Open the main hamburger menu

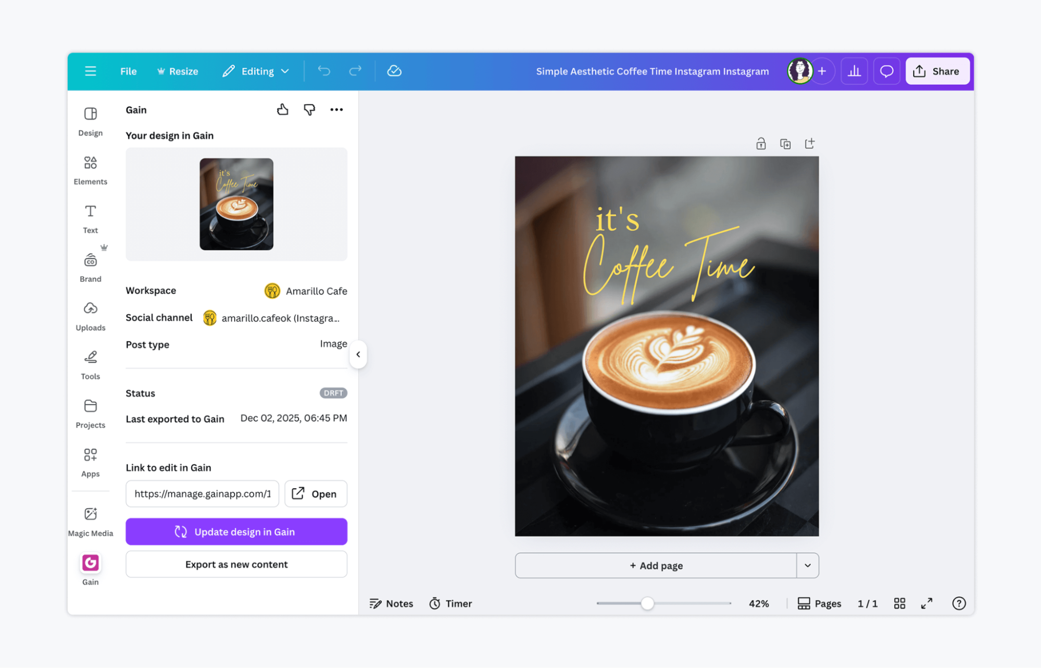tap(91, 71)
